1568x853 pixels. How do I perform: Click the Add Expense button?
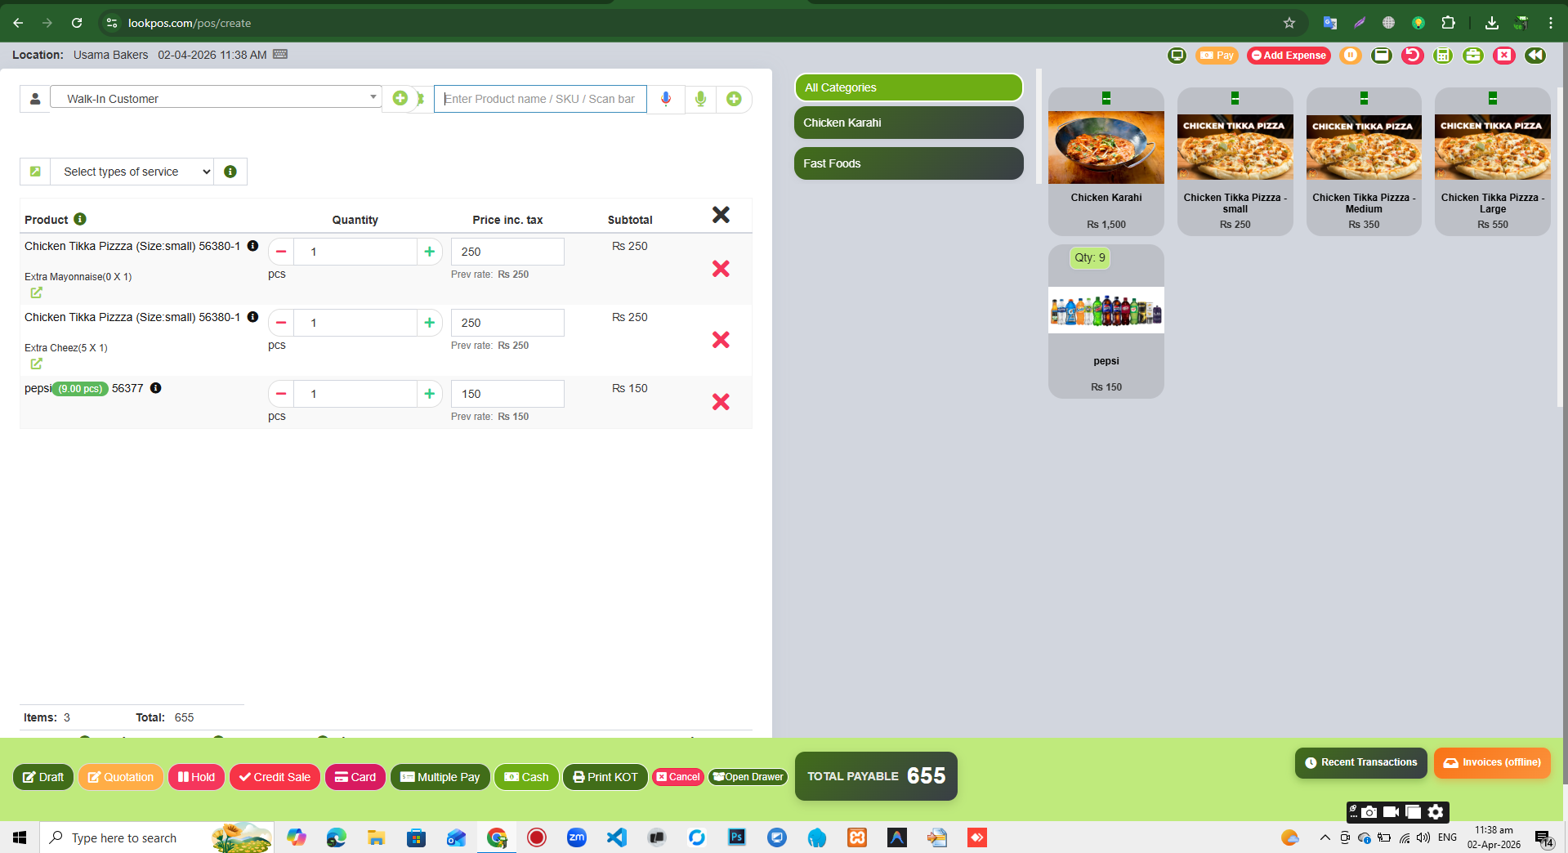click(1289, 56)
